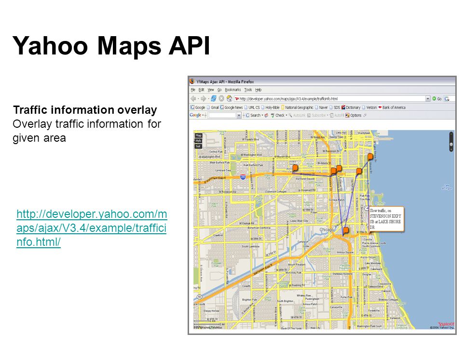Viewport: 463px width, 347px height.
Task: Open the Edit menu
Action: coord(201,90)
